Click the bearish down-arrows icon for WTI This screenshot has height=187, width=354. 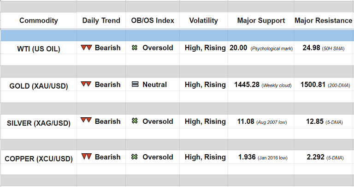coord(86,48)
